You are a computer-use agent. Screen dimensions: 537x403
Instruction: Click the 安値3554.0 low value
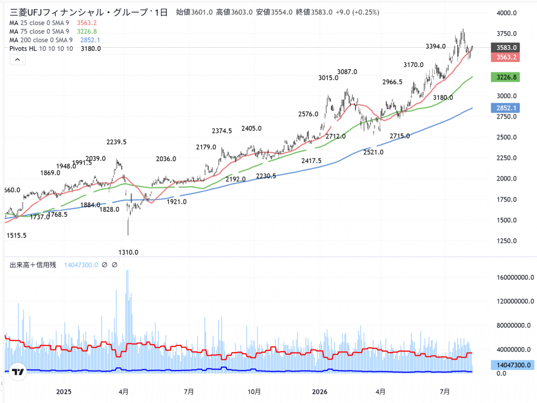[274, 13]
